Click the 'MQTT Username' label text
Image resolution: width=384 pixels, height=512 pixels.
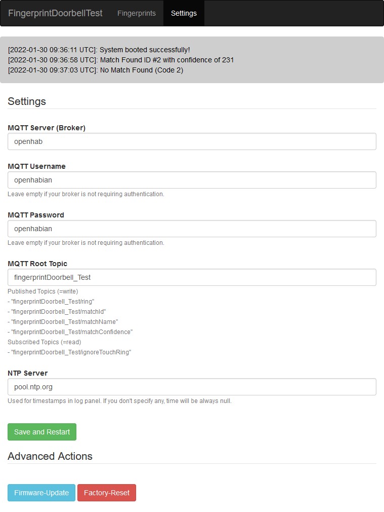36,166
